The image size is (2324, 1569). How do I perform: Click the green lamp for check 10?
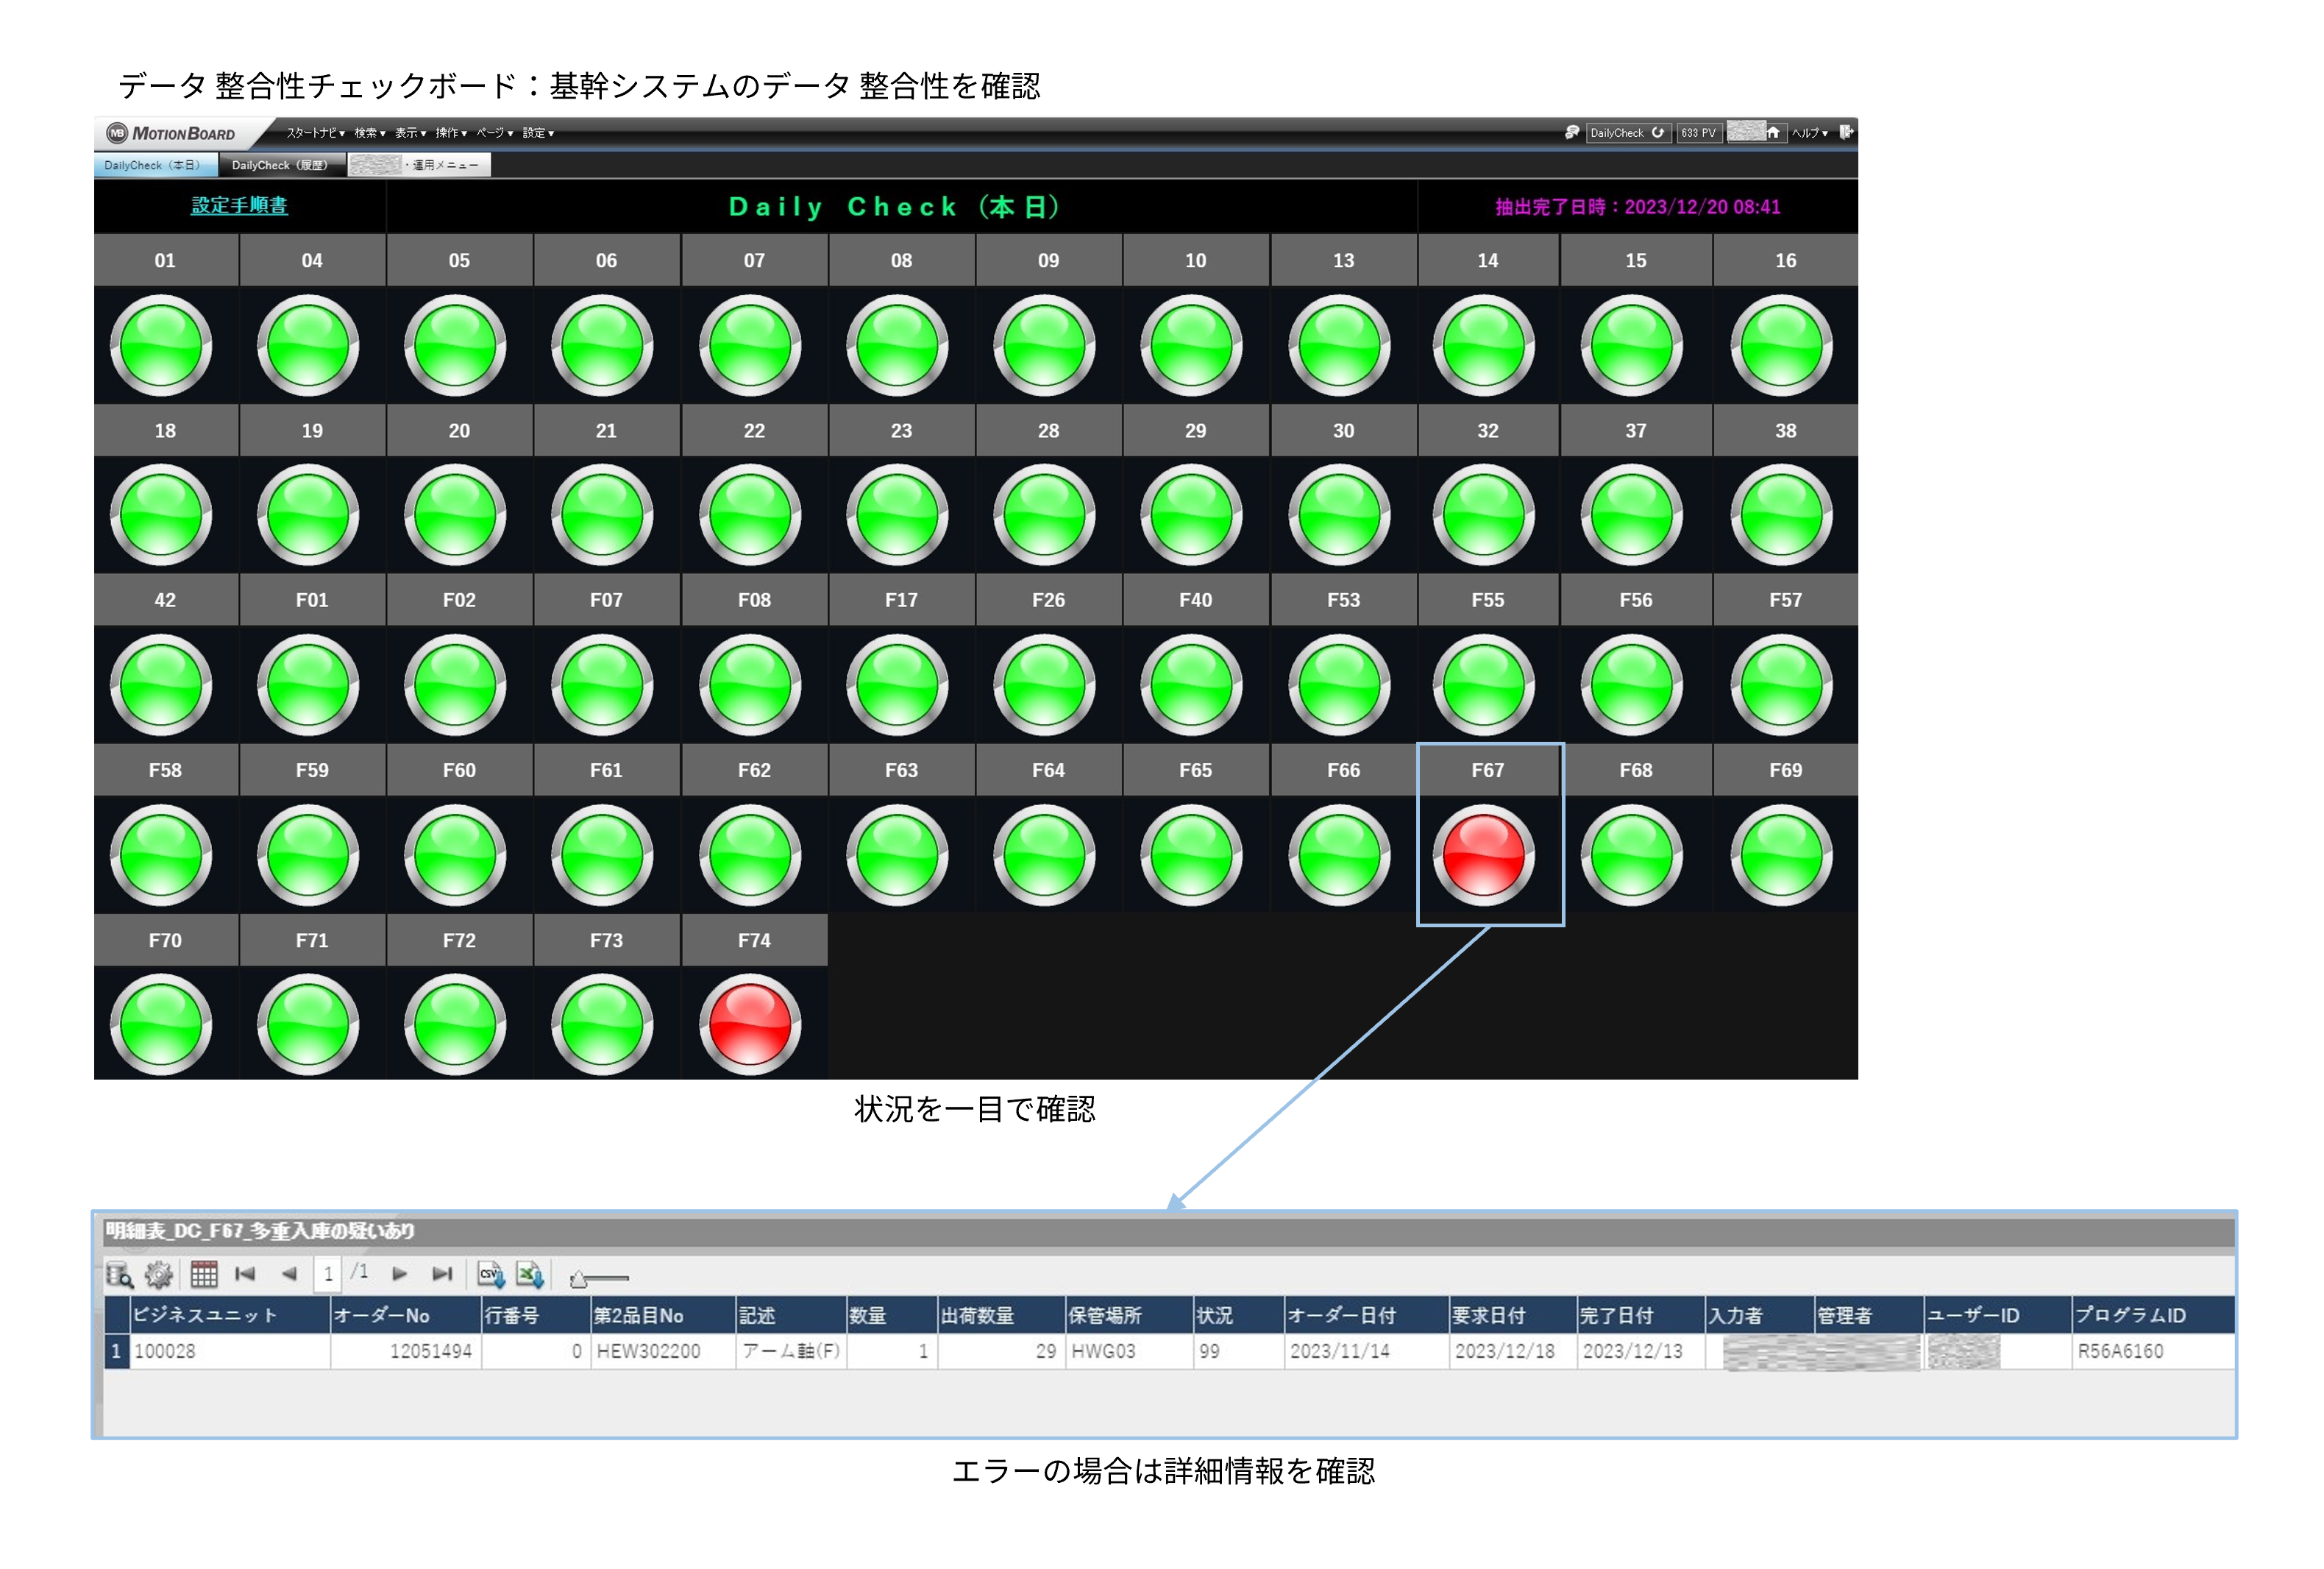pyautogui.click(x=1192, y=345)
